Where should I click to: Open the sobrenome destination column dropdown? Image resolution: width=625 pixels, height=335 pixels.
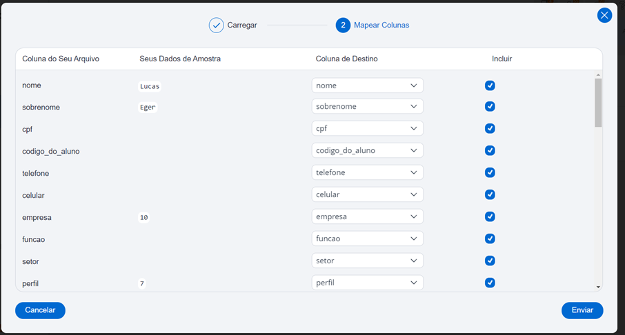[367, 107]
